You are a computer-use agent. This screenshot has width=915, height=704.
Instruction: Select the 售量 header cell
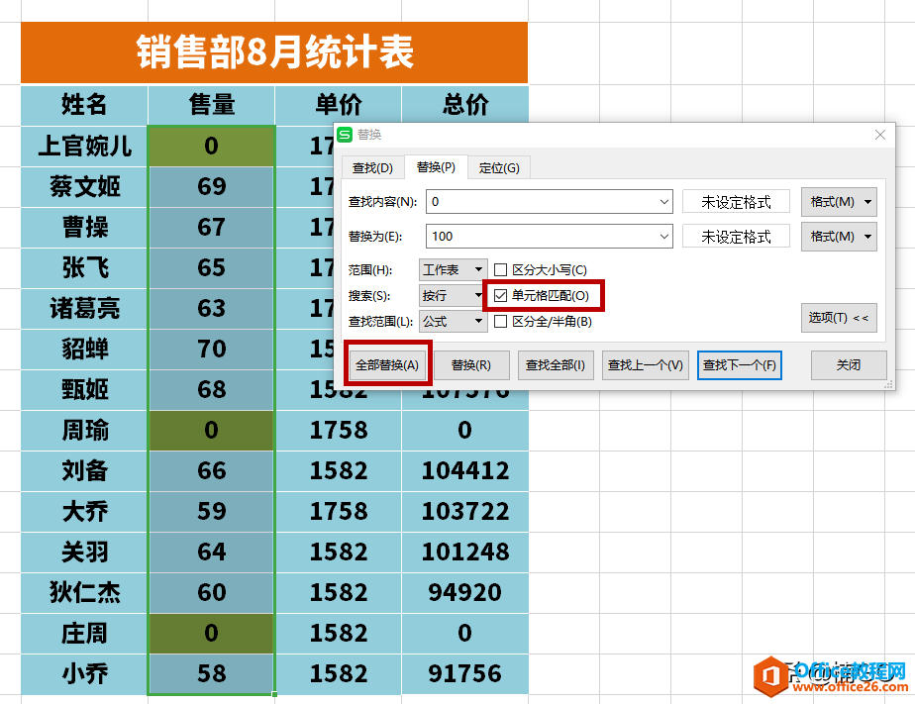(211, 105)
